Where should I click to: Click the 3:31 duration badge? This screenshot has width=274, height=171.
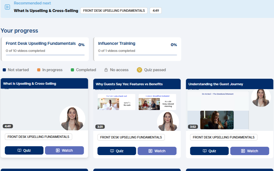click(x=100, y=127)
